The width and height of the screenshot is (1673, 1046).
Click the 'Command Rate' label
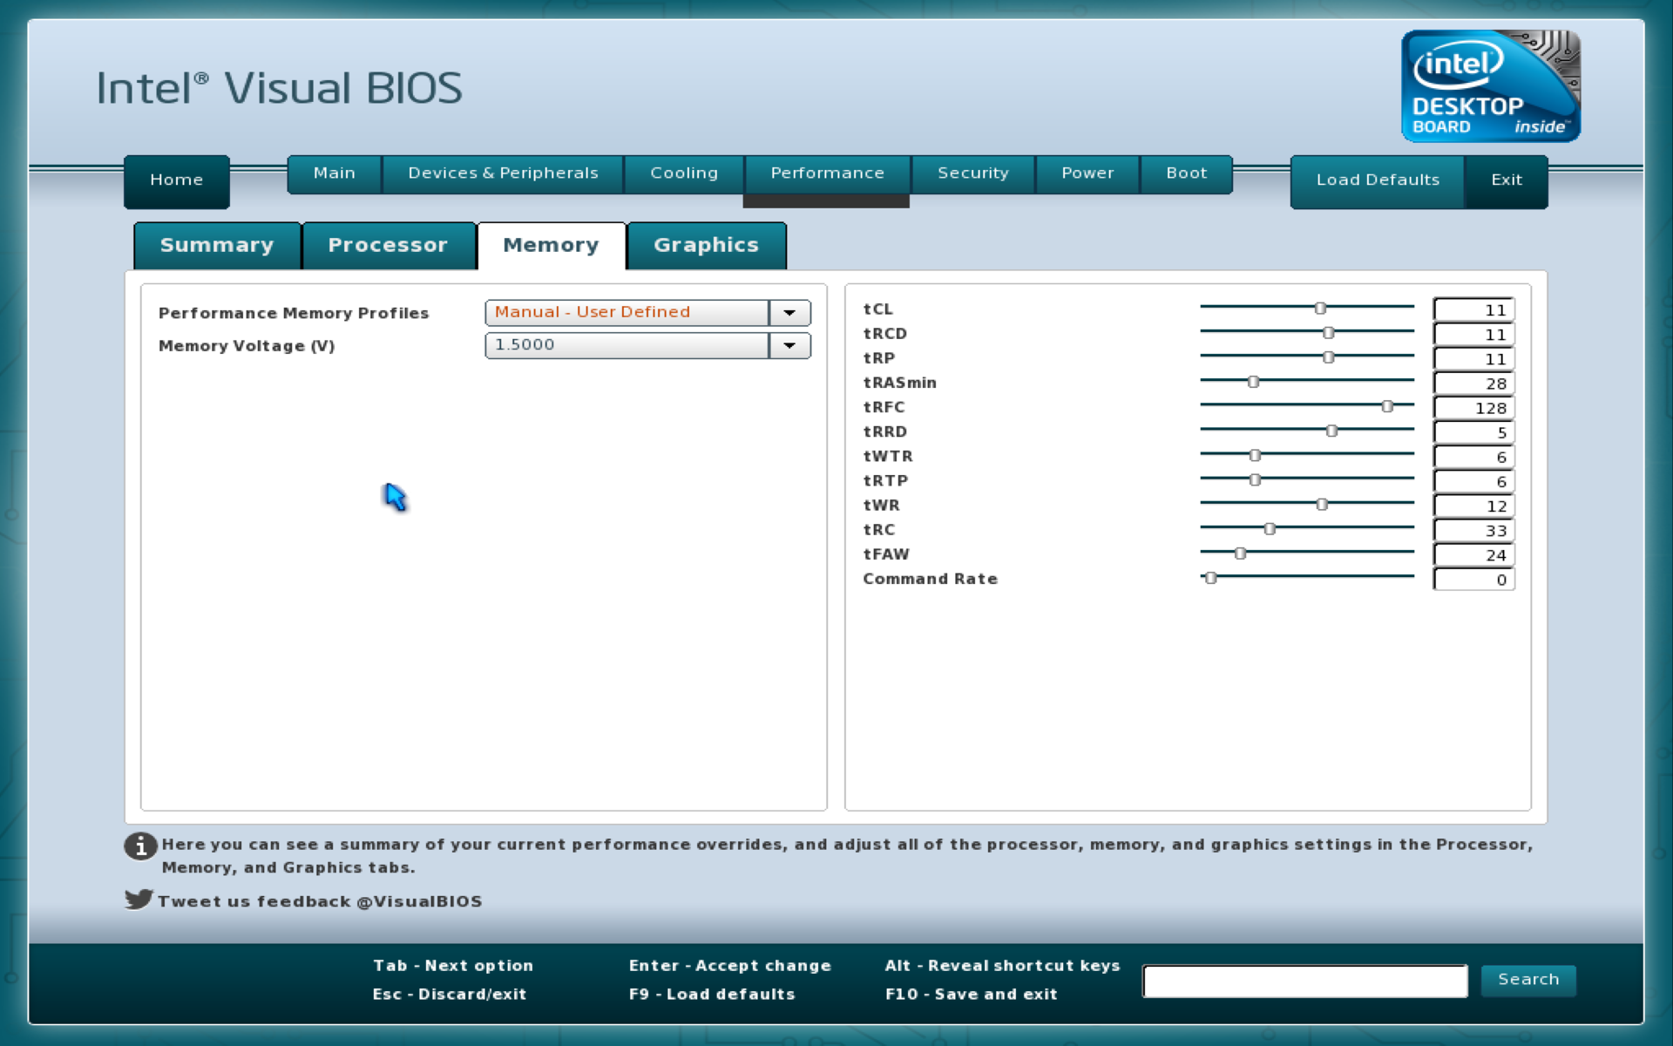click(930, 579)
